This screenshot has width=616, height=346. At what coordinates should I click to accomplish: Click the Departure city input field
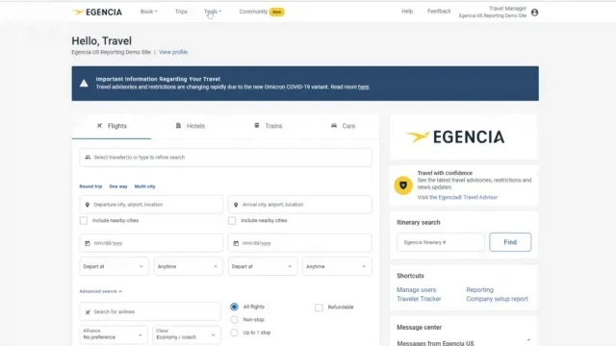[x=151, y=205]
